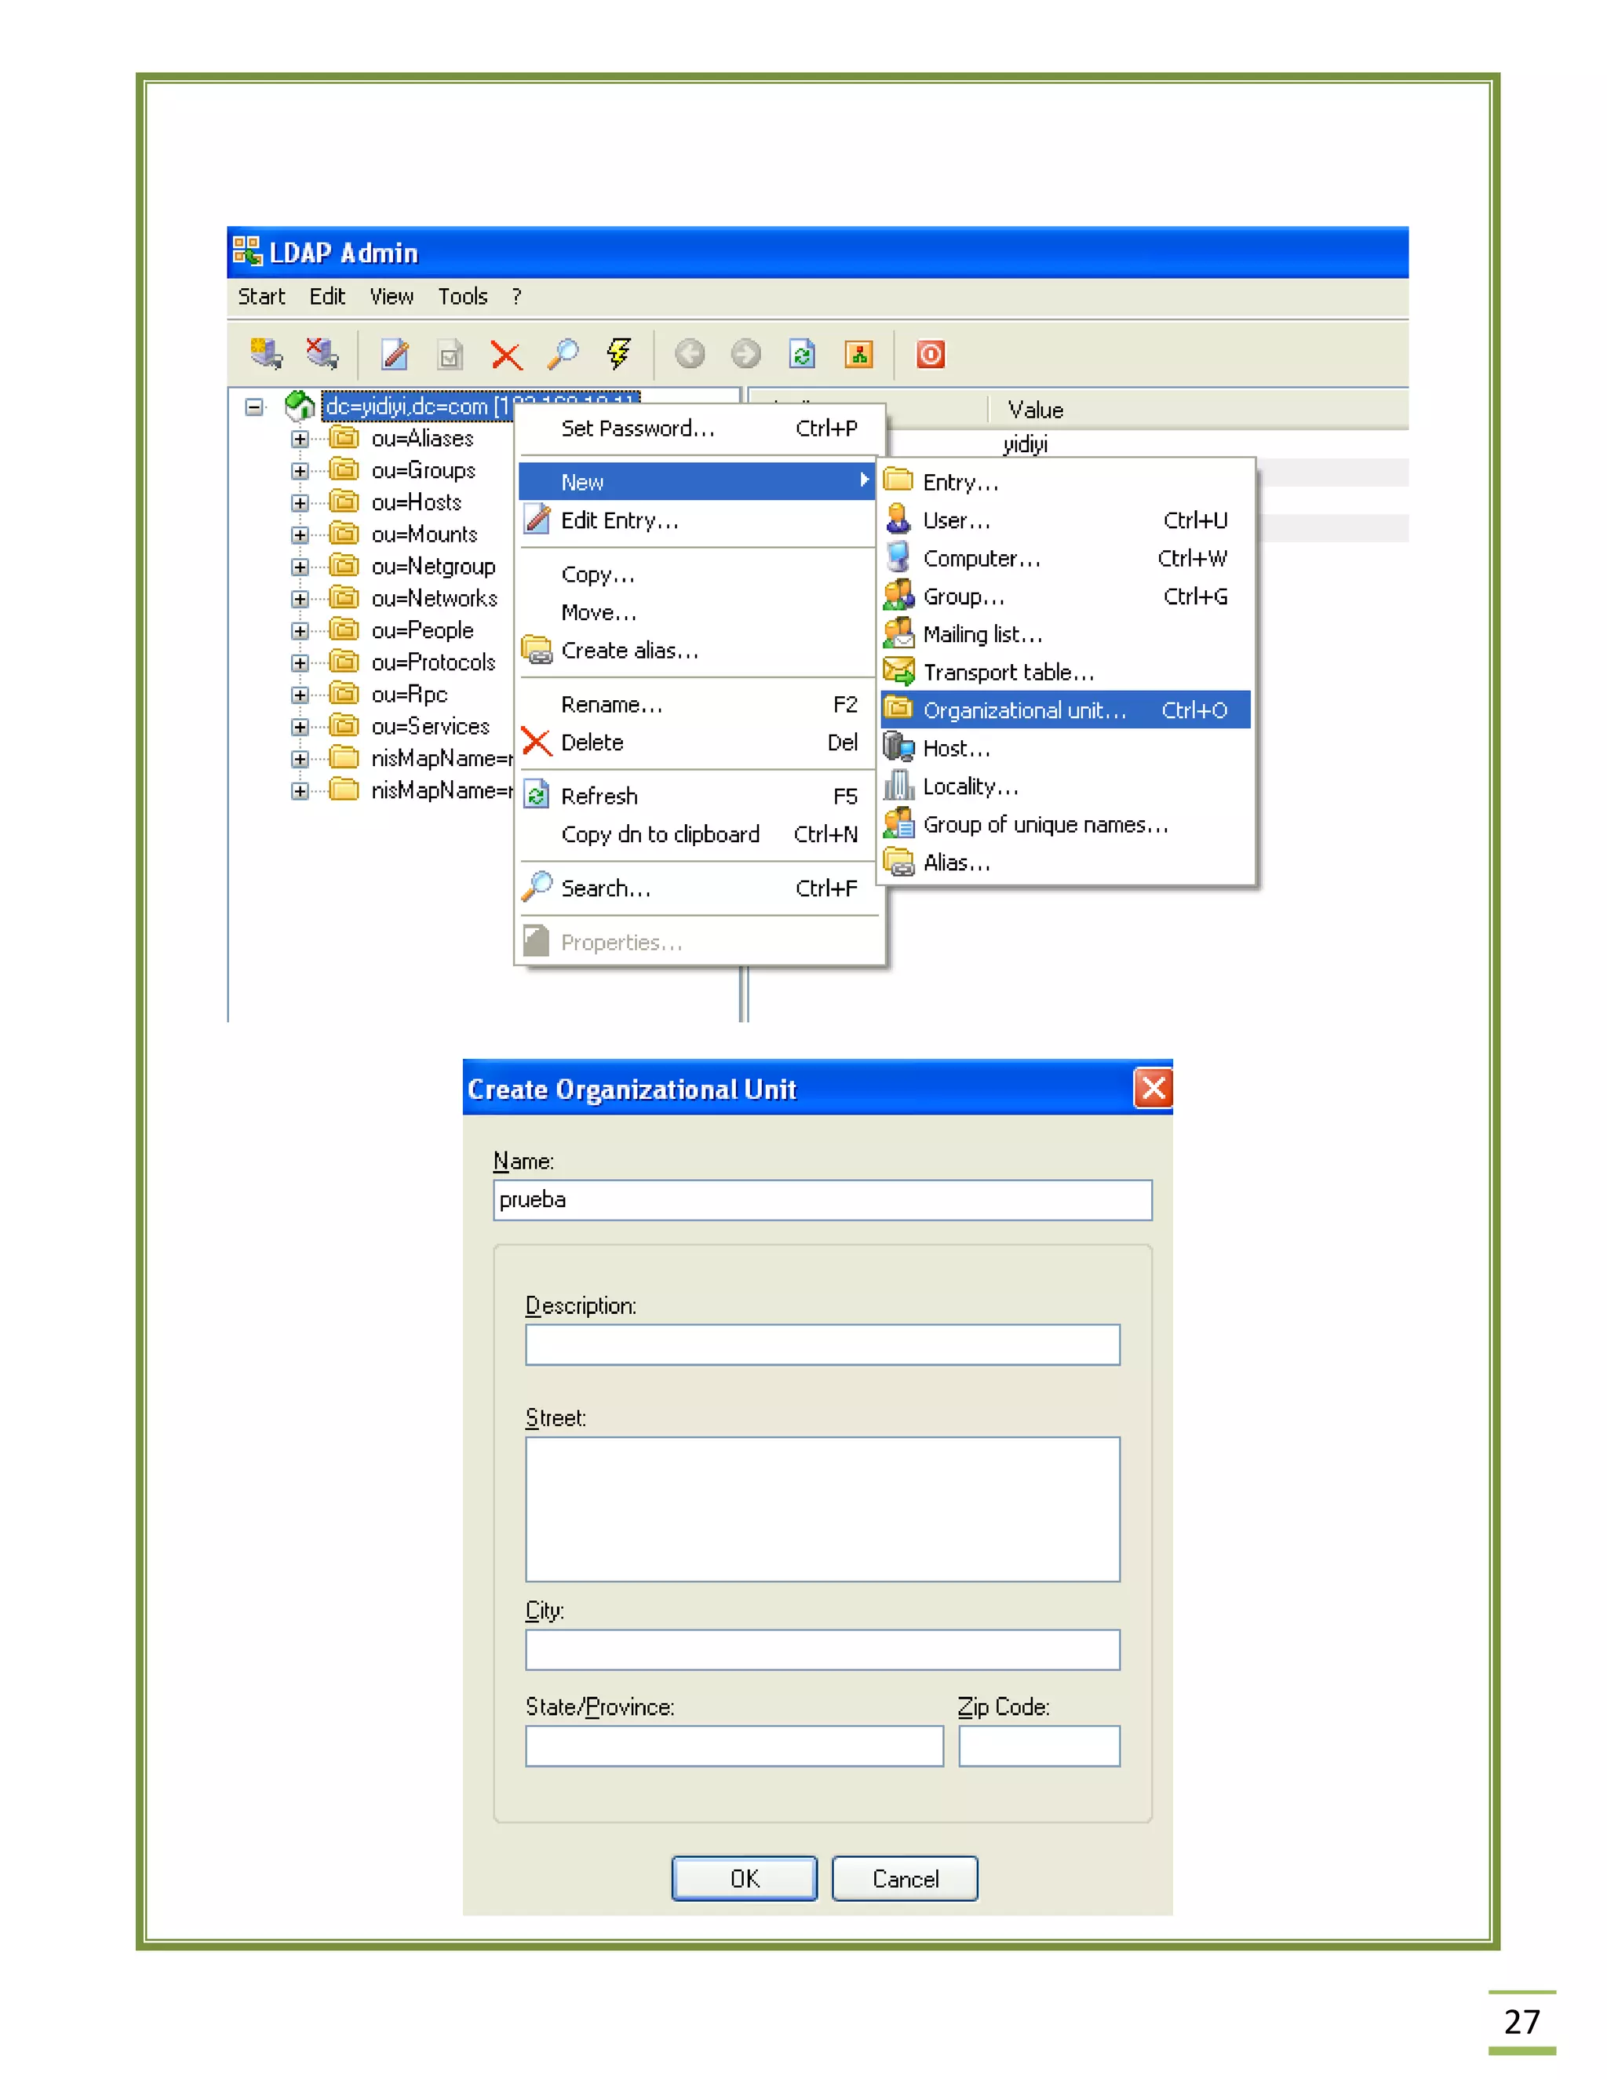Screen dimensions: 1607x2080
Task: Click the Edit entry pencil toolbar icon
Action: [394, 354]
